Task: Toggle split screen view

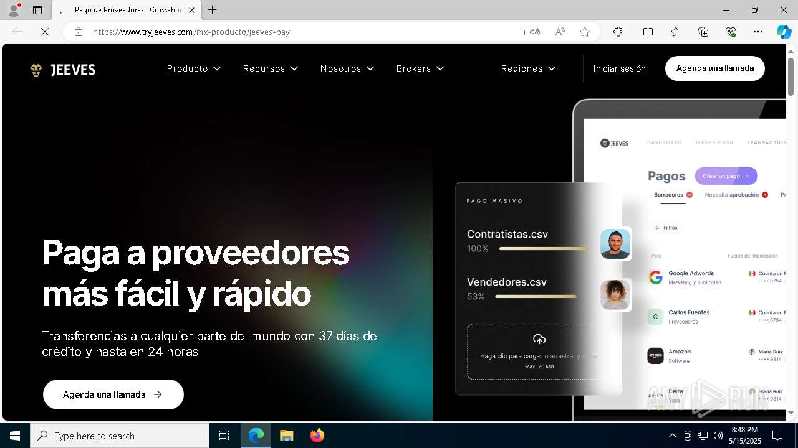Action: click(648, 32)
